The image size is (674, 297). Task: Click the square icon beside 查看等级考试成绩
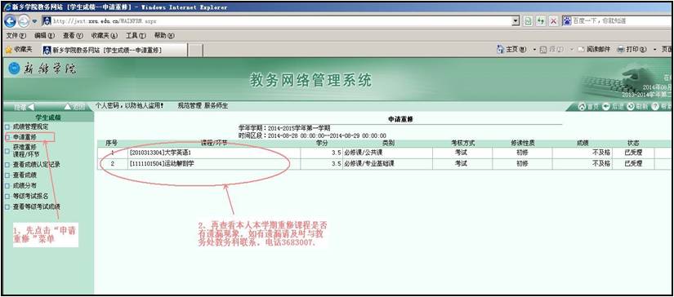(x=7, y=207)
